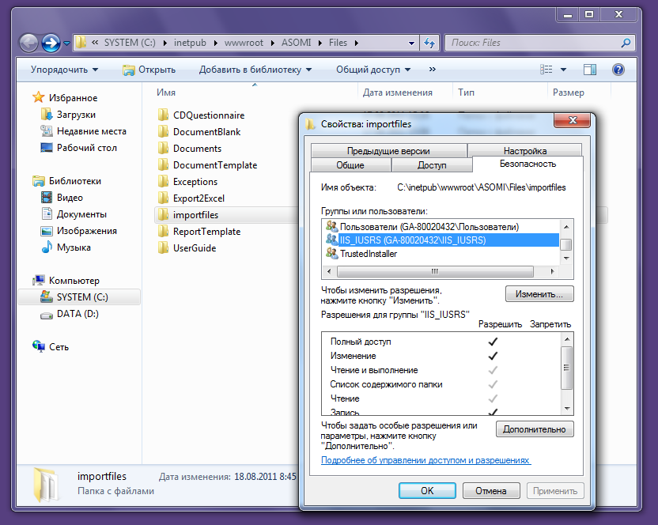Image resolution: width=658 pixels, height=525 pixels.
Task: Open the preview pane via its toolbar icon
Action: (589, 70)
